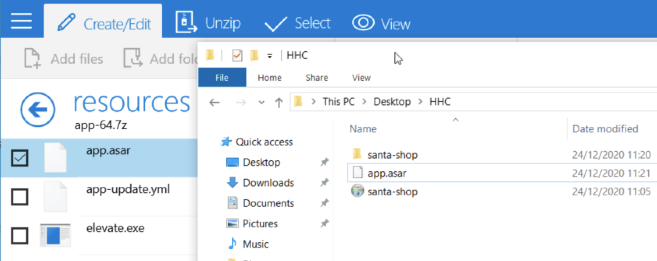
Task: Select the santa-shop application icon
Action: tap(357, 191)
